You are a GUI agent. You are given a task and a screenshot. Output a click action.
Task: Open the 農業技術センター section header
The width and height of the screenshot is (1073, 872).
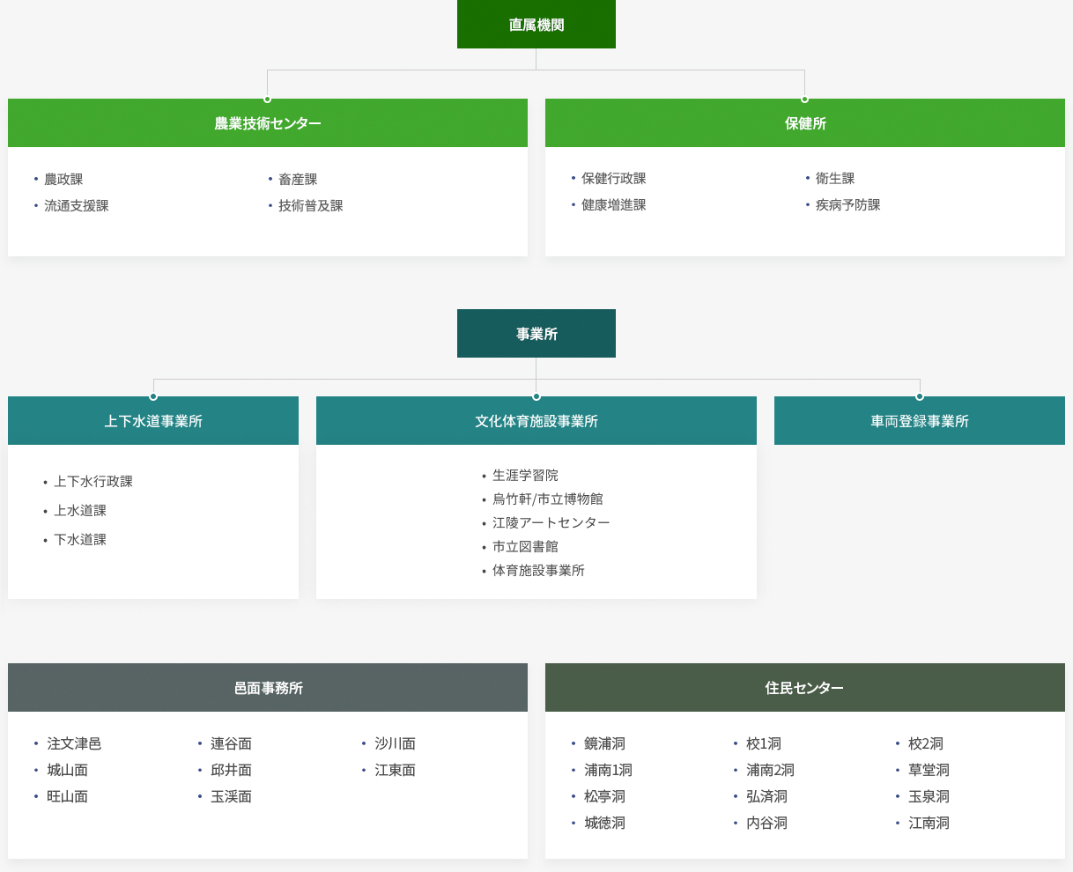coord(268,122)
